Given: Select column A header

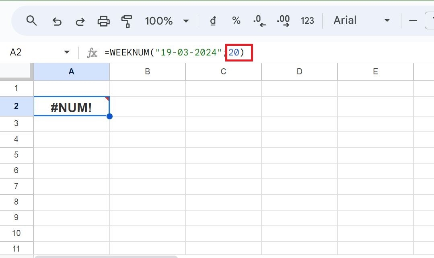Looking at the screenshot, I should point(72,72).
